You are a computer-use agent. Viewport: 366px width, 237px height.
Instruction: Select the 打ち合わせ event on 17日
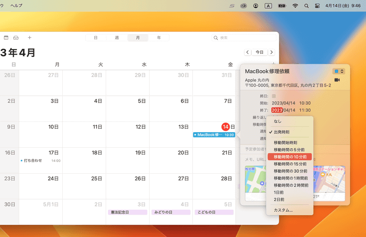(x=41, y=161)
